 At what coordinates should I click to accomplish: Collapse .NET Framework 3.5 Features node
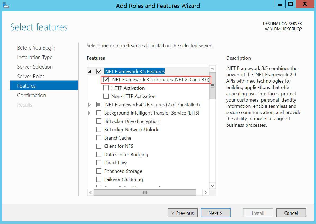coord(89,72)
